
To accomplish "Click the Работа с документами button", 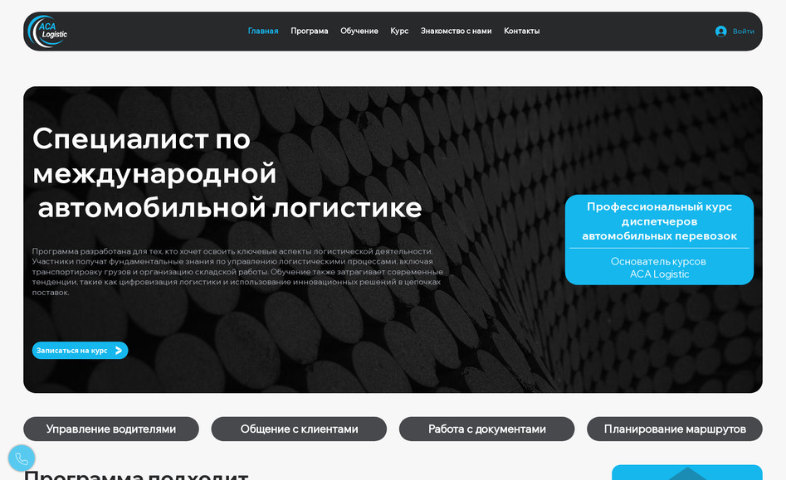I will pos(486,429).
